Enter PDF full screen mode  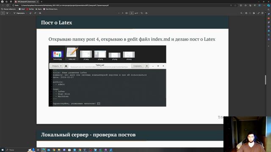click(x=259, y=13)
